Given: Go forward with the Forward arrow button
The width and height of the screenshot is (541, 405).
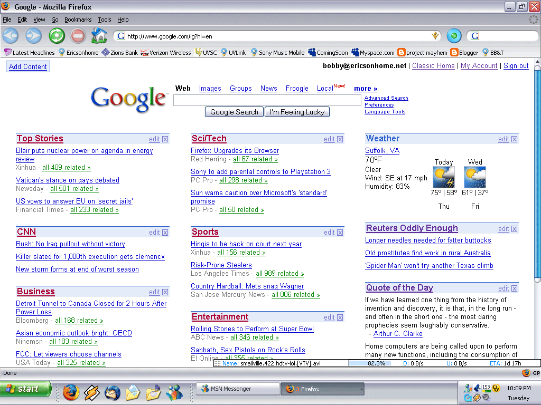Looking at the screenshot, I should coord(33,36).
